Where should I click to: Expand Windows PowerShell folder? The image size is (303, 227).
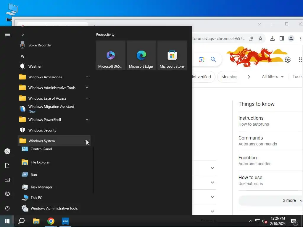tap(87, 119)
